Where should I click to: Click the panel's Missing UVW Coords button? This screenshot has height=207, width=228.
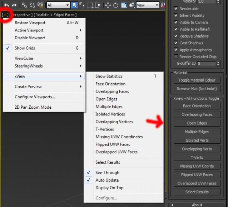click(x=197, y=166)
